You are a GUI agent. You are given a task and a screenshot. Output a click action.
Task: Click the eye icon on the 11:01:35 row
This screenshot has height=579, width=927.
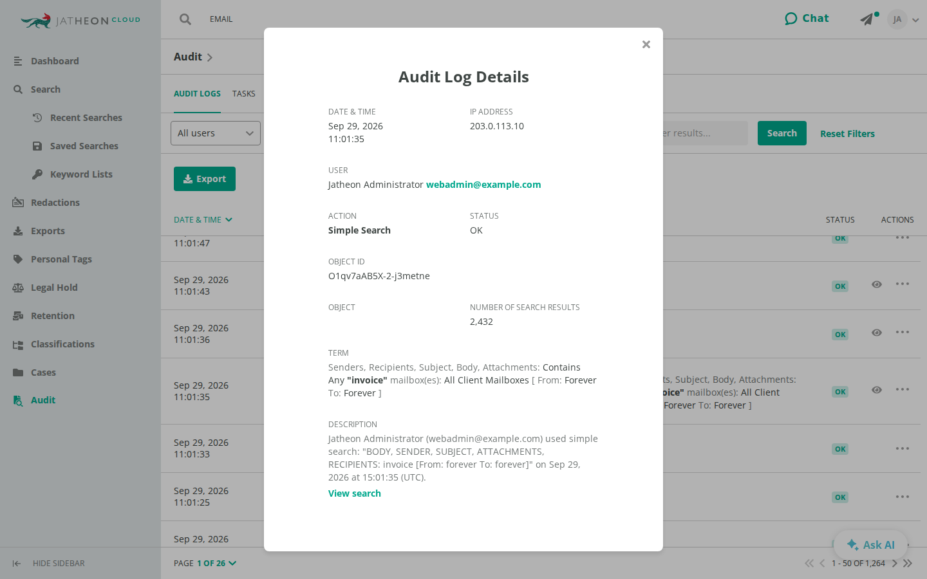click(877, 390)
